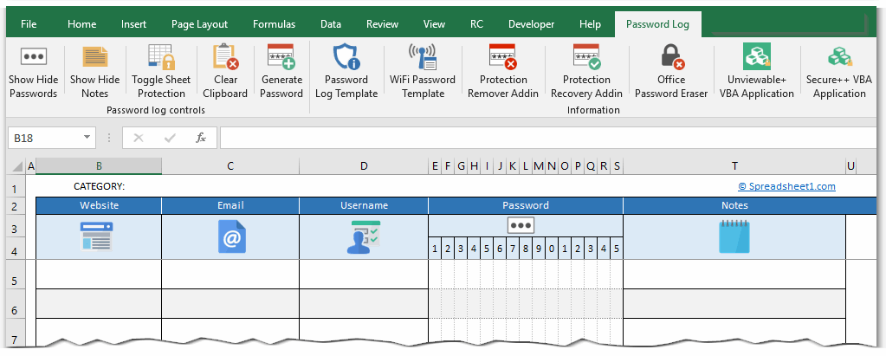Click the Insert Function fx button

click(201, 138)
